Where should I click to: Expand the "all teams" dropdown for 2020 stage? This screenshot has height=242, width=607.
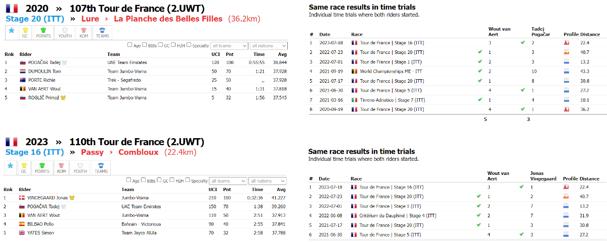coord(229,45)
